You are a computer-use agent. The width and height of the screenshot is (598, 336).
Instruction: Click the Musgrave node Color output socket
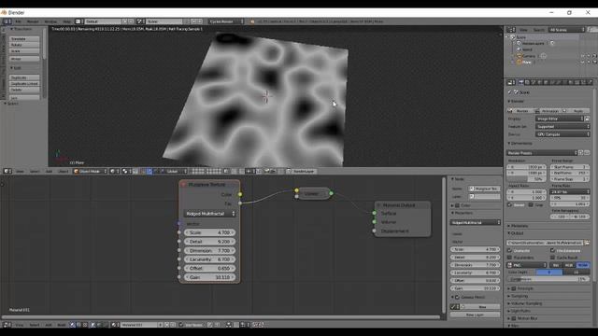point(240,194)
